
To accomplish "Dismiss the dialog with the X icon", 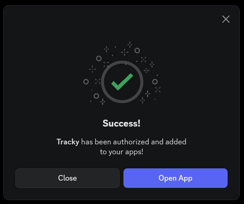I will [226, 19].
